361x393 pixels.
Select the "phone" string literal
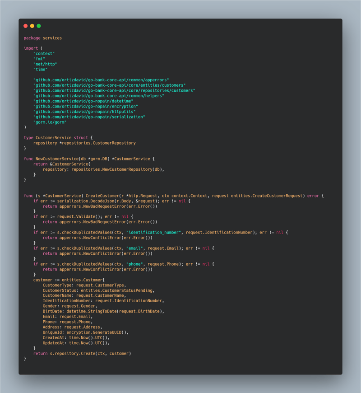point(134,264)
